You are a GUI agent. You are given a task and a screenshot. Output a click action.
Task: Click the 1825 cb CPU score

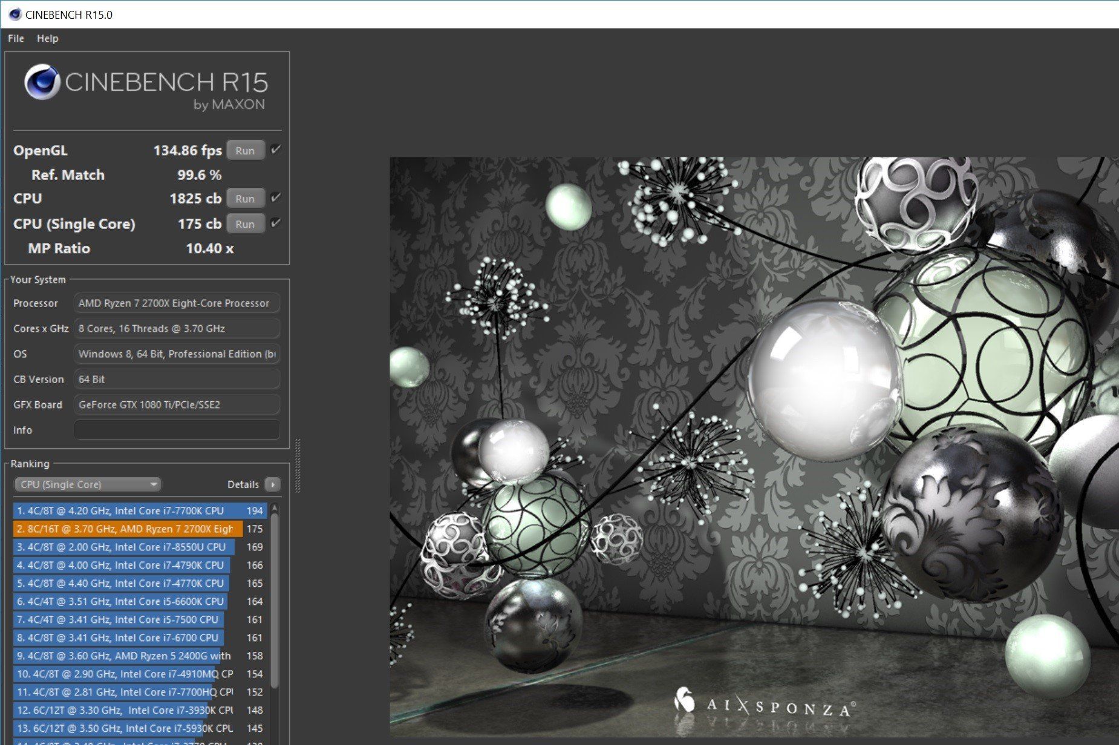[x=195, y=198]
